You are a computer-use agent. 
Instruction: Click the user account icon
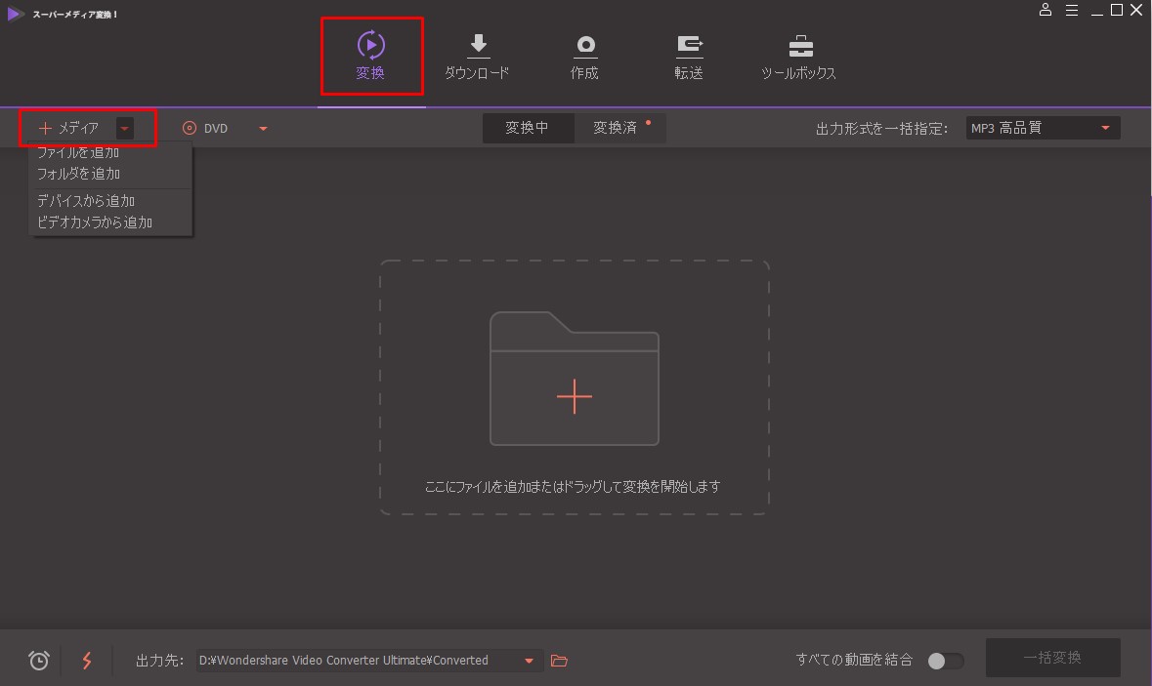point(1045,10)
